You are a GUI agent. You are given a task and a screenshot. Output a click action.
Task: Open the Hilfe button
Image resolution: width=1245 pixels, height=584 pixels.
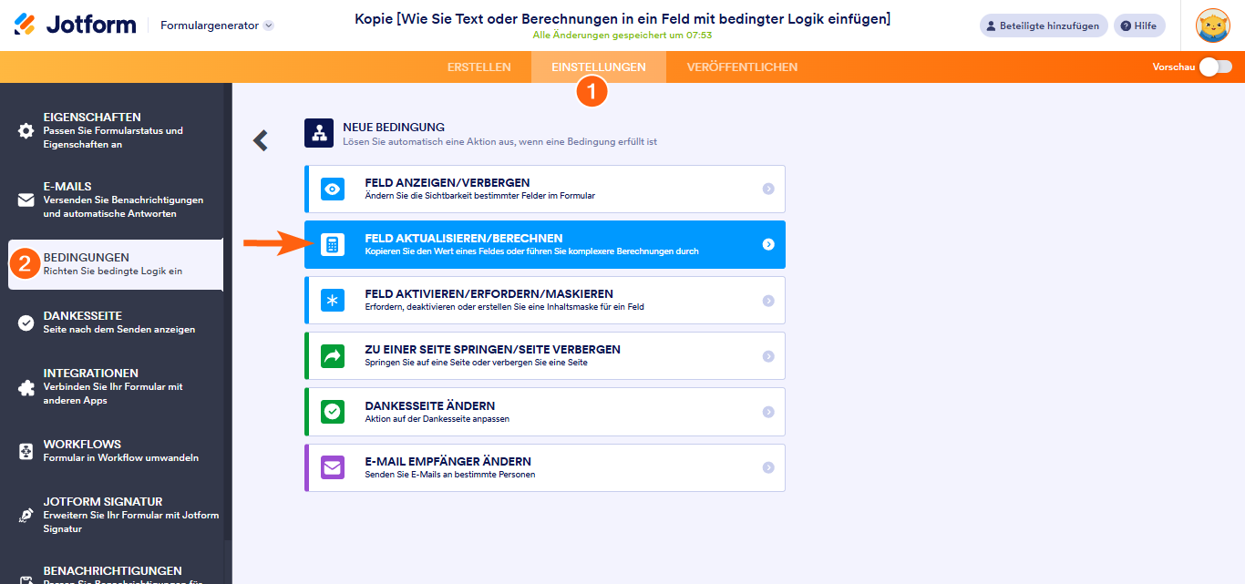(1139, 26)
